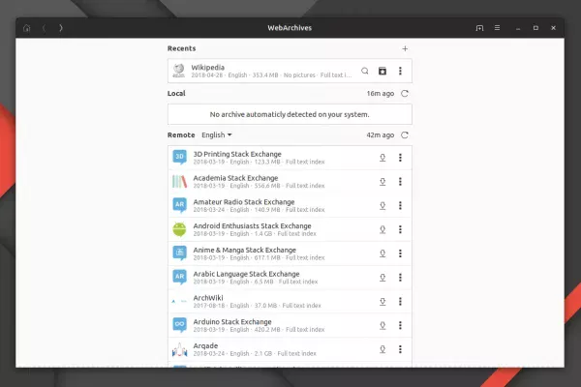Select Anime & Manga Stack Exchange title
This screenshot has width=581, height=387.
point(245,250)
